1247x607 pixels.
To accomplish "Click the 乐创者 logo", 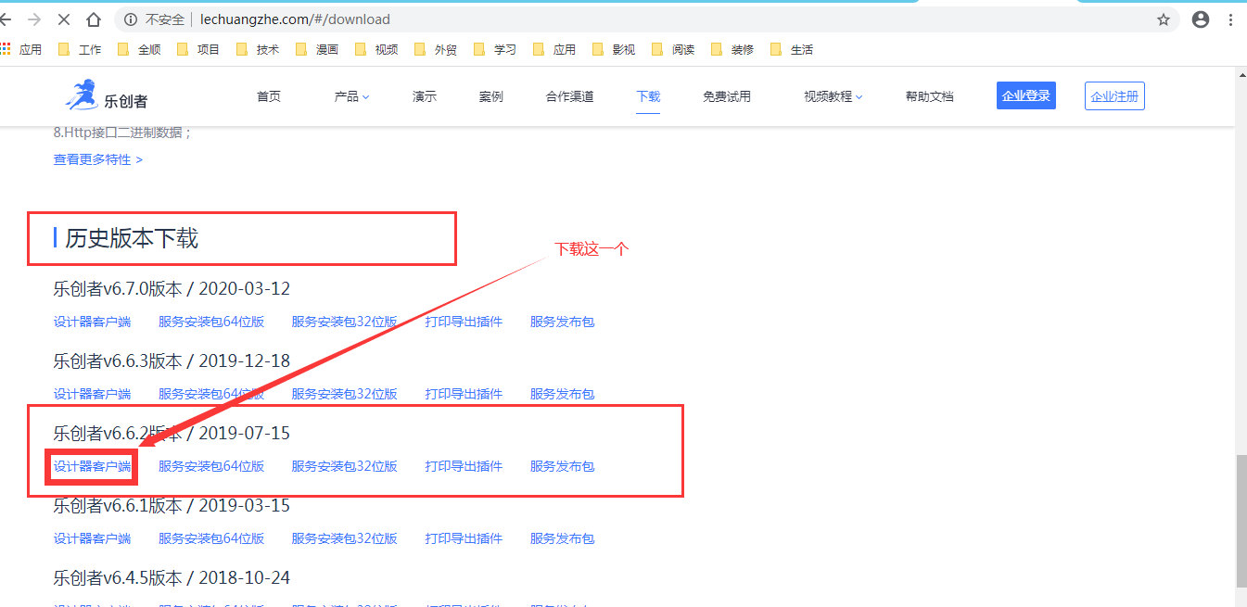I will click(107, 96).
